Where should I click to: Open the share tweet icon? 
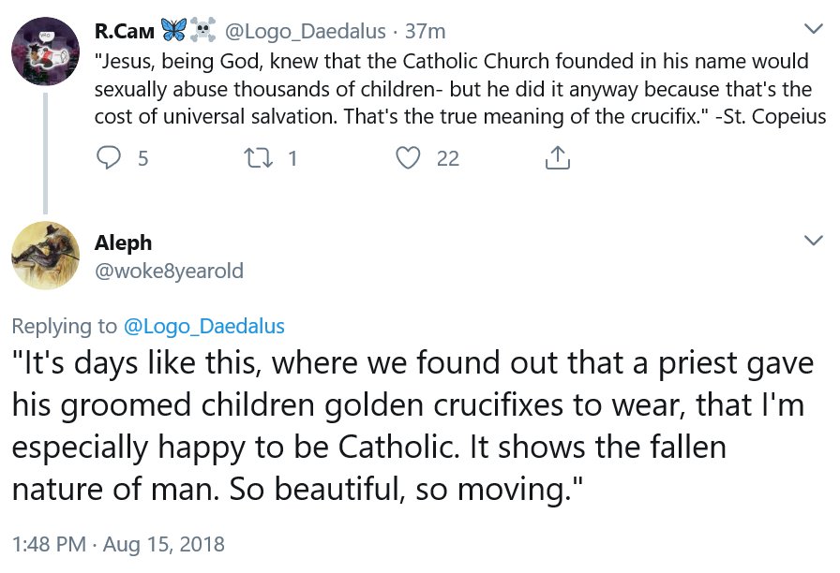coord(557,158)
